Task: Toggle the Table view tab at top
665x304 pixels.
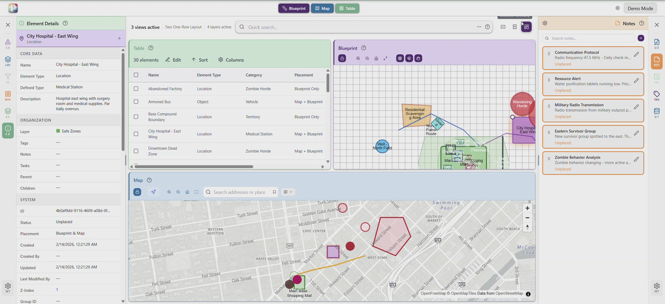Action: [x=347, y=8]
